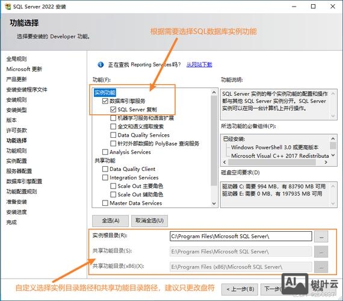Viewport: 343px width, 301px height.
Task: Click the 服务器配置 step in the sidebar
Action: click(x=19, y=171)
